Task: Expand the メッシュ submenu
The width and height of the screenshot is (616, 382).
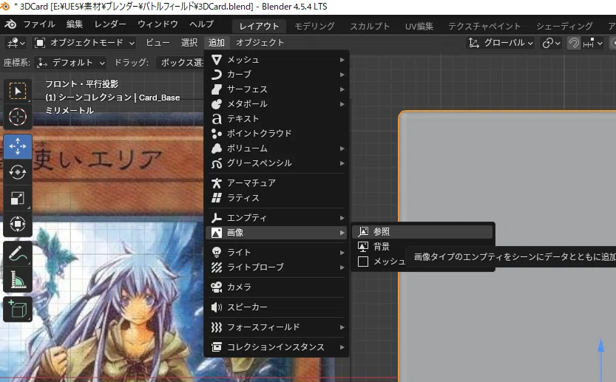Action: click(277, 60)
